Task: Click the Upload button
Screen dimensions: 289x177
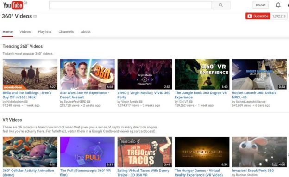Action: point(261,5)
